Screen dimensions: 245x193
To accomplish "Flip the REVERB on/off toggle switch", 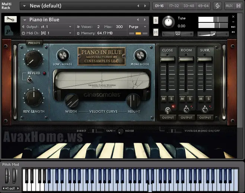I will 29,79.
